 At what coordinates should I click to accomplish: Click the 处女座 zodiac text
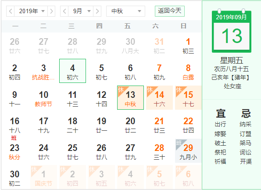[232, 86]
